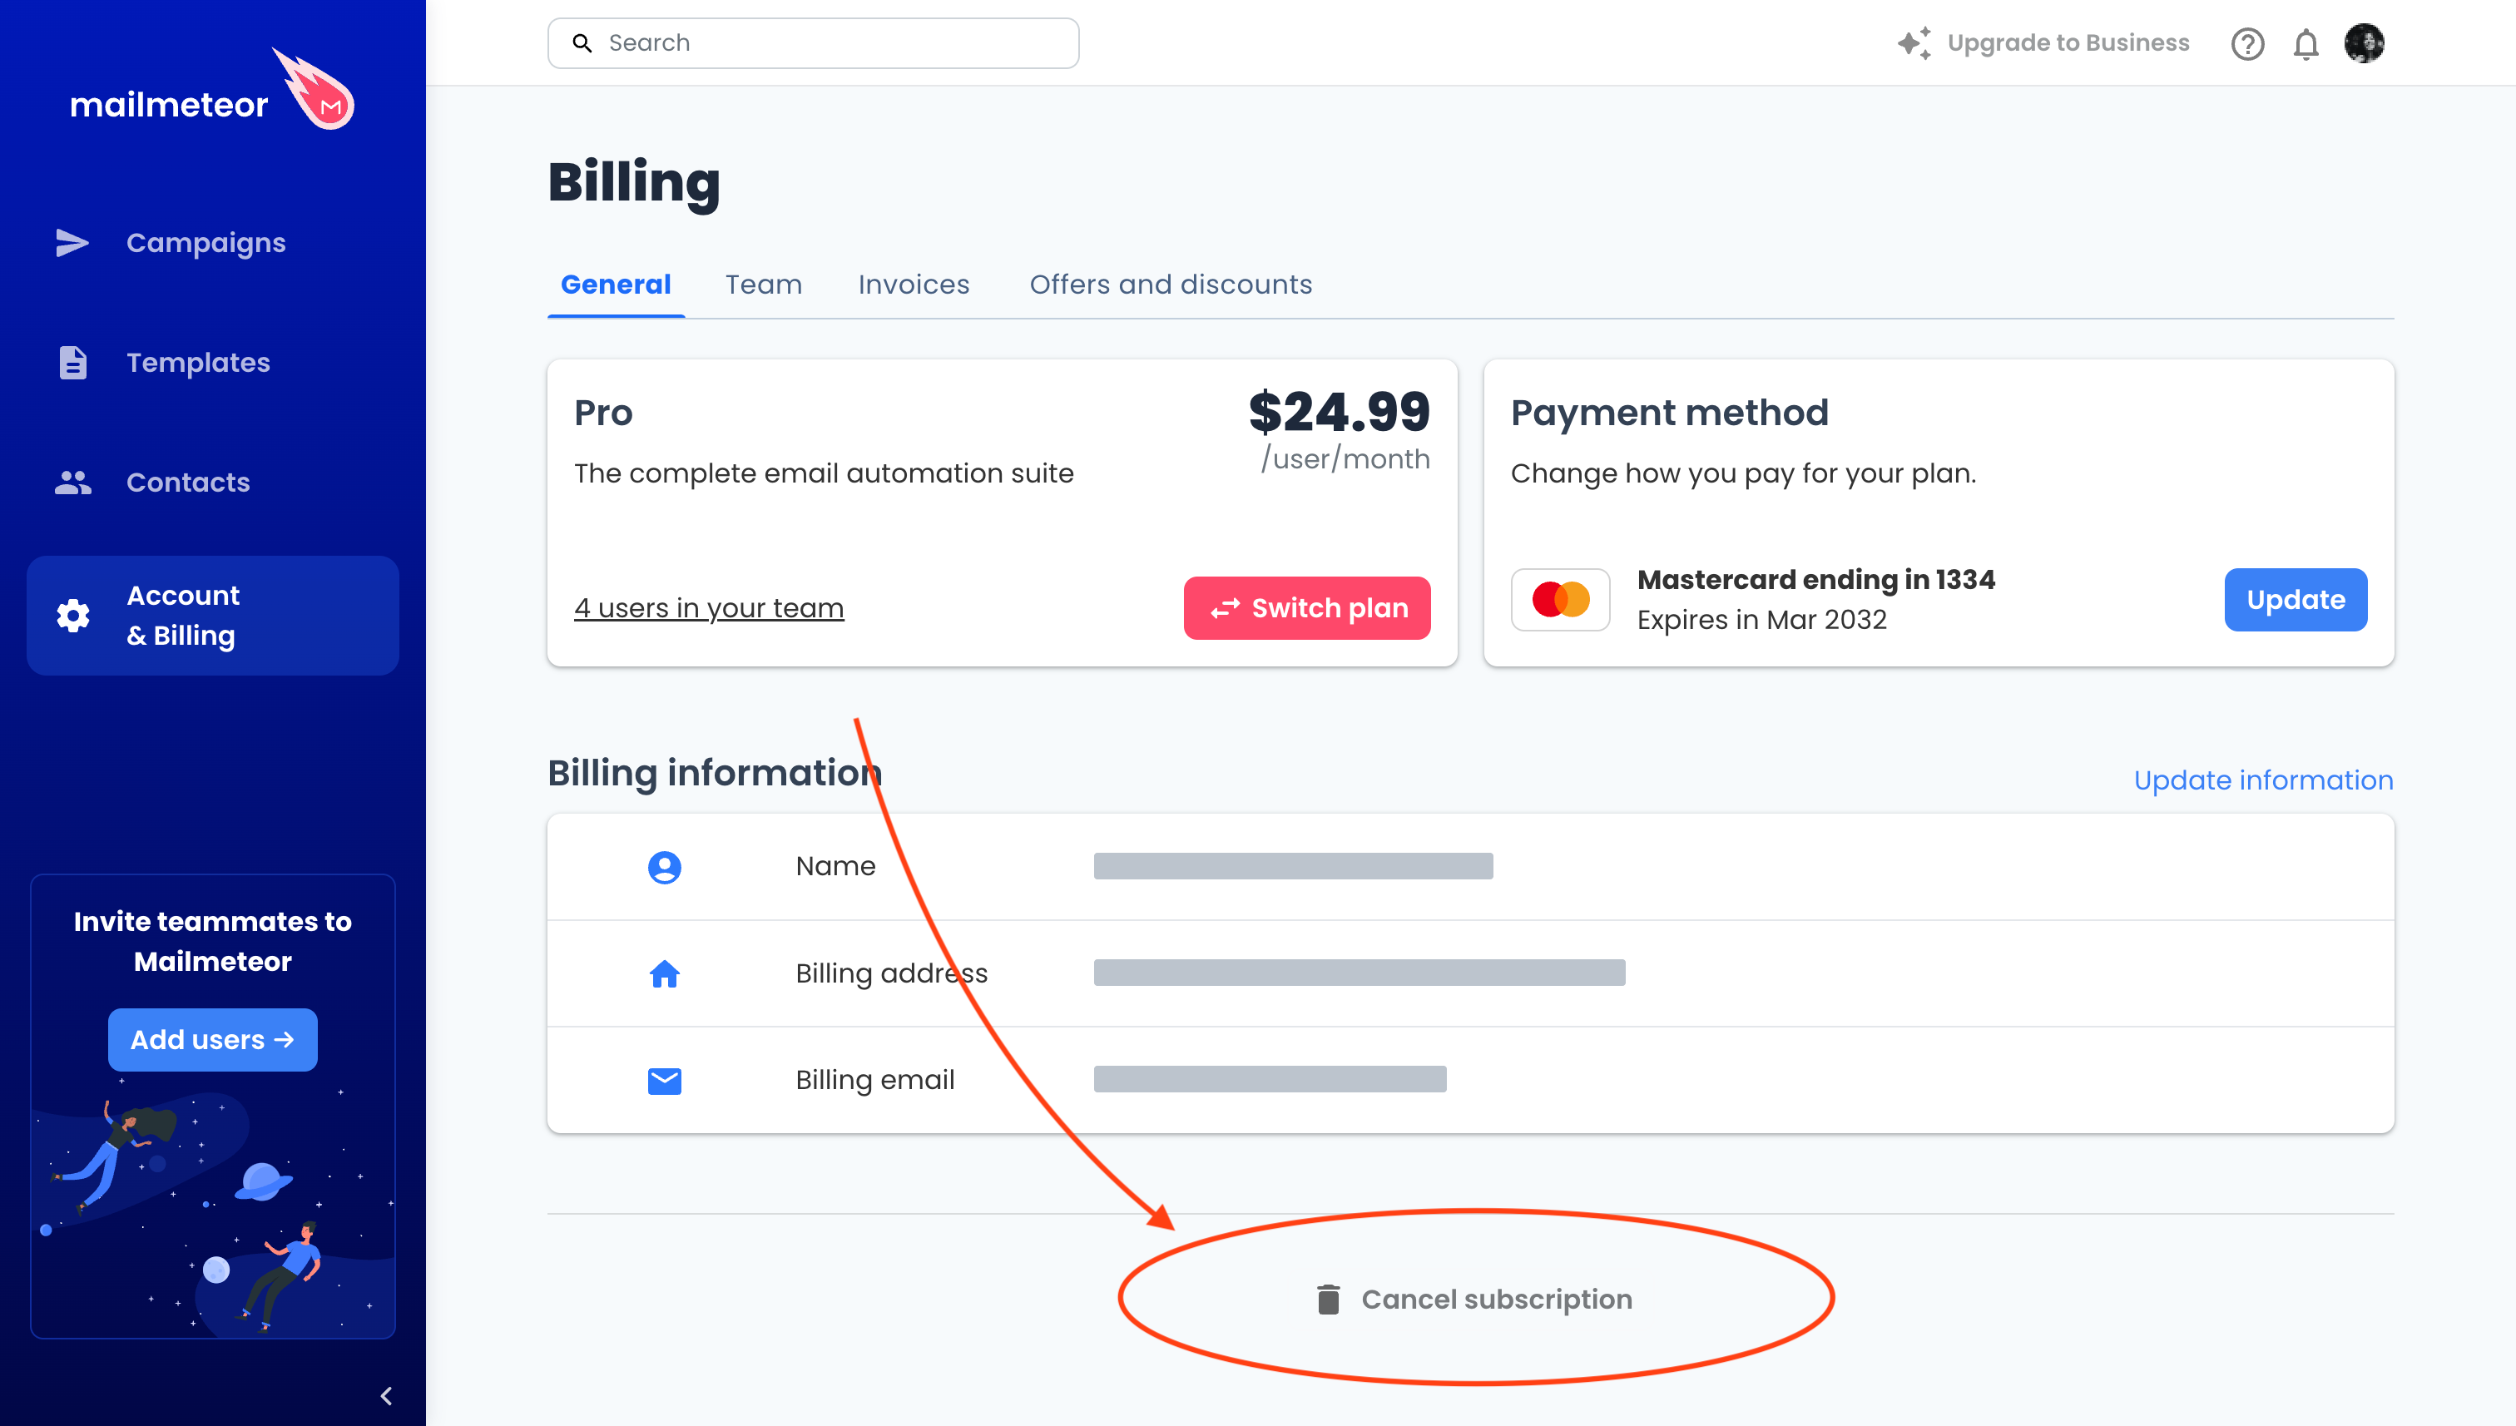Click the envelope icon next to Billing email

pyautogui.click(x=664, y=1080)
